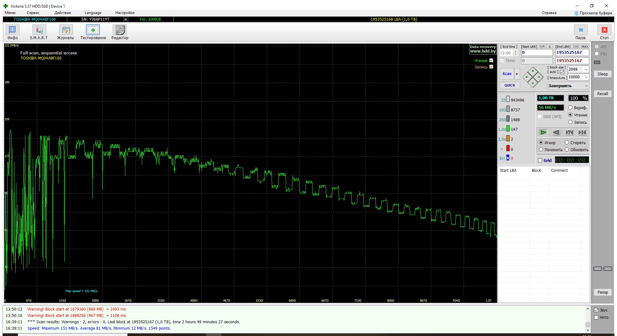Click the up arrow on the diamond navigator

(x=533, y=71)
